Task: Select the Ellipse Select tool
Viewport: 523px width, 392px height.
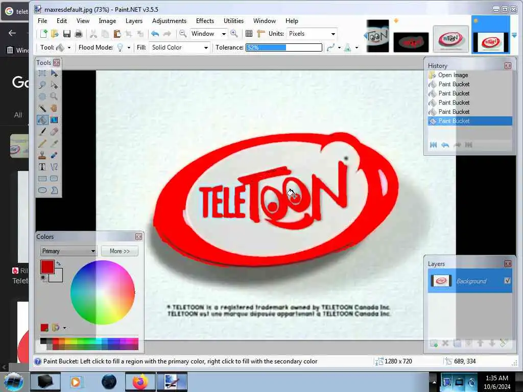Action: pyautogui.click(x=42, y=96)
